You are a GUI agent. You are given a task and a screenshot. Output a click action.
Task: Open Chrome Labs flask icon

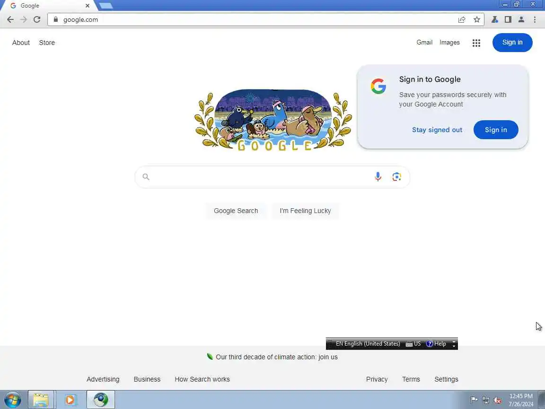494,19
